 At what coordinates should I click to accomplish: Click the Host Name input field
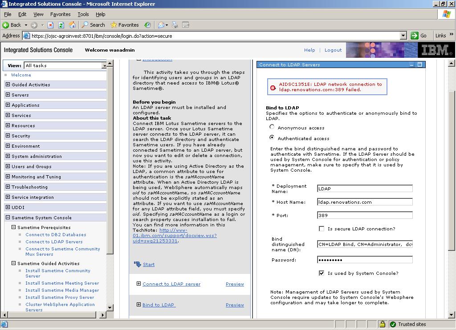[365, 202]
